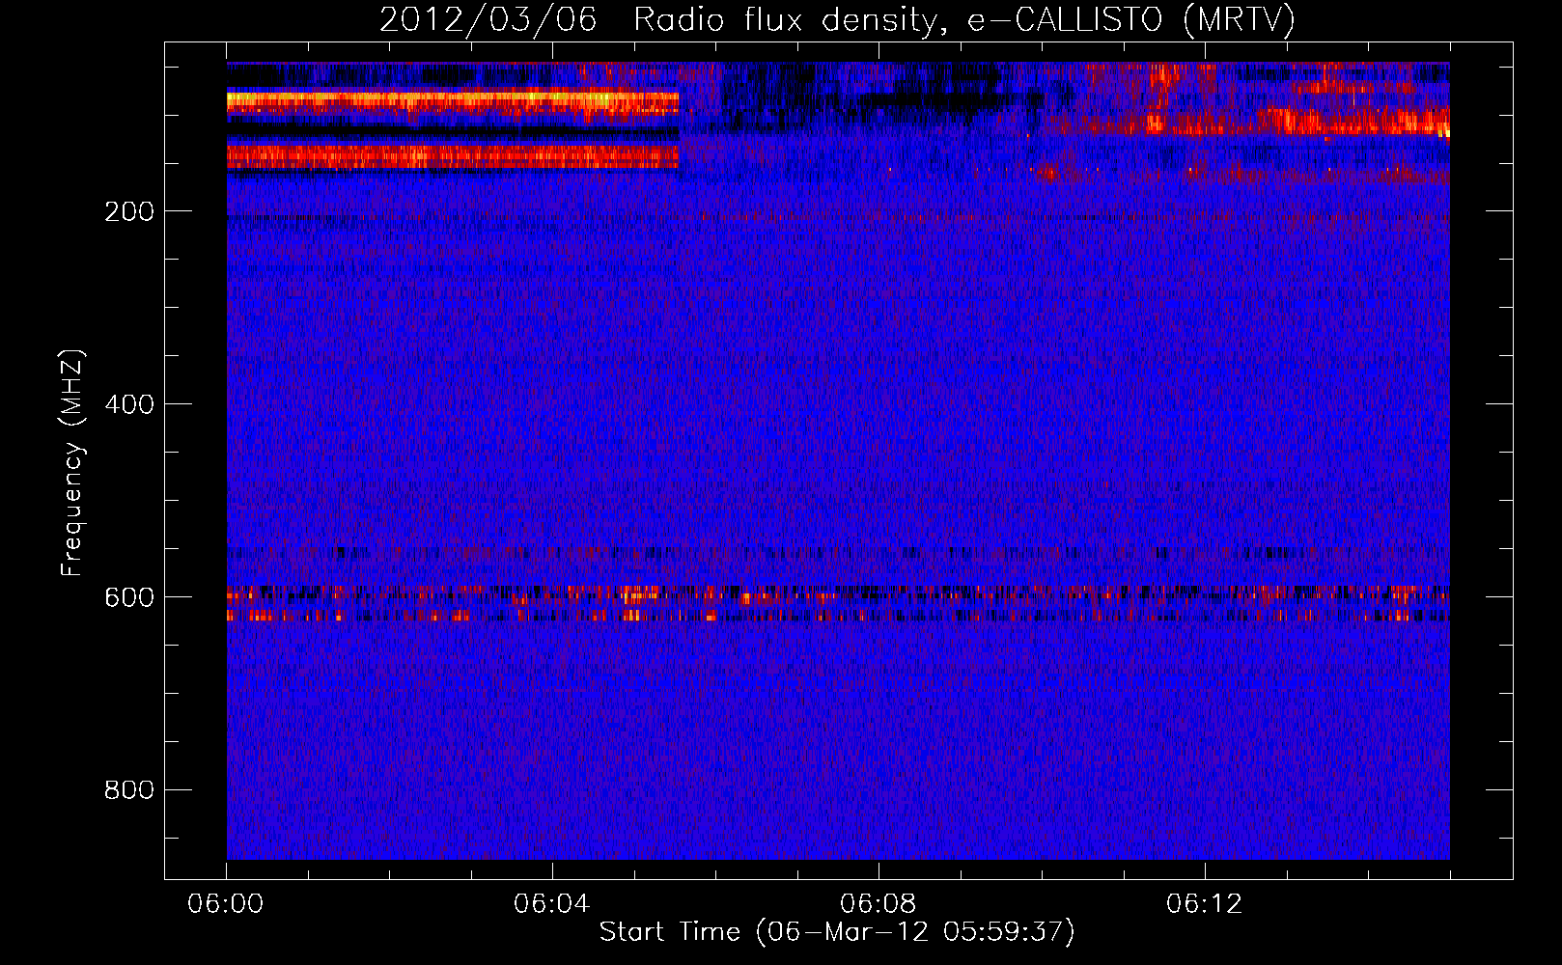Click the 06:12 time tick label
This screenshot has width=1562, height=965.
click(x=1205, y=904)
